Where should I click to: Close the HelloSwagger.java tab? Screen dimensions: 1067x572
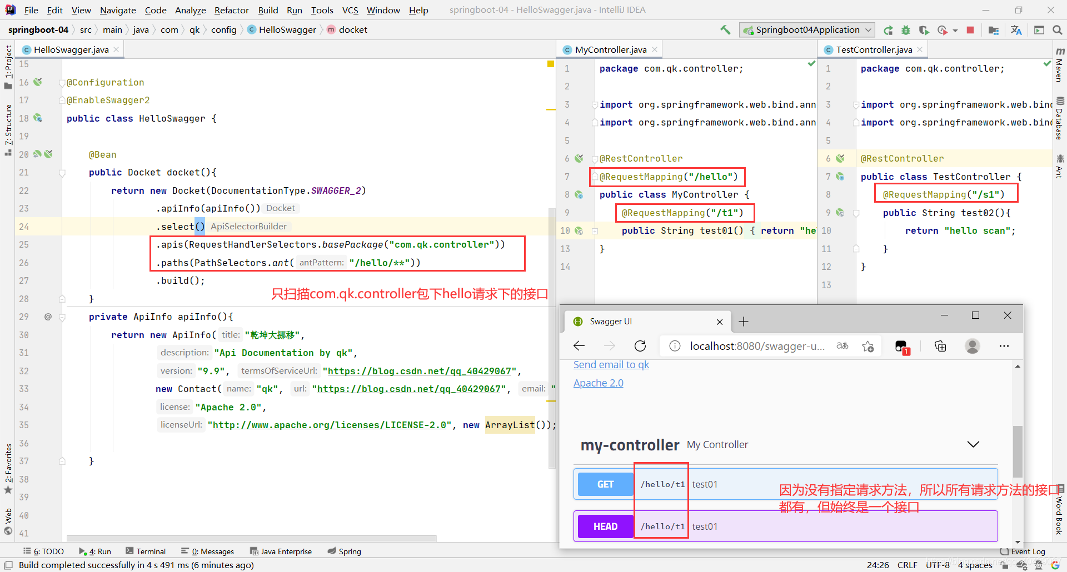[x=116, y=49]
